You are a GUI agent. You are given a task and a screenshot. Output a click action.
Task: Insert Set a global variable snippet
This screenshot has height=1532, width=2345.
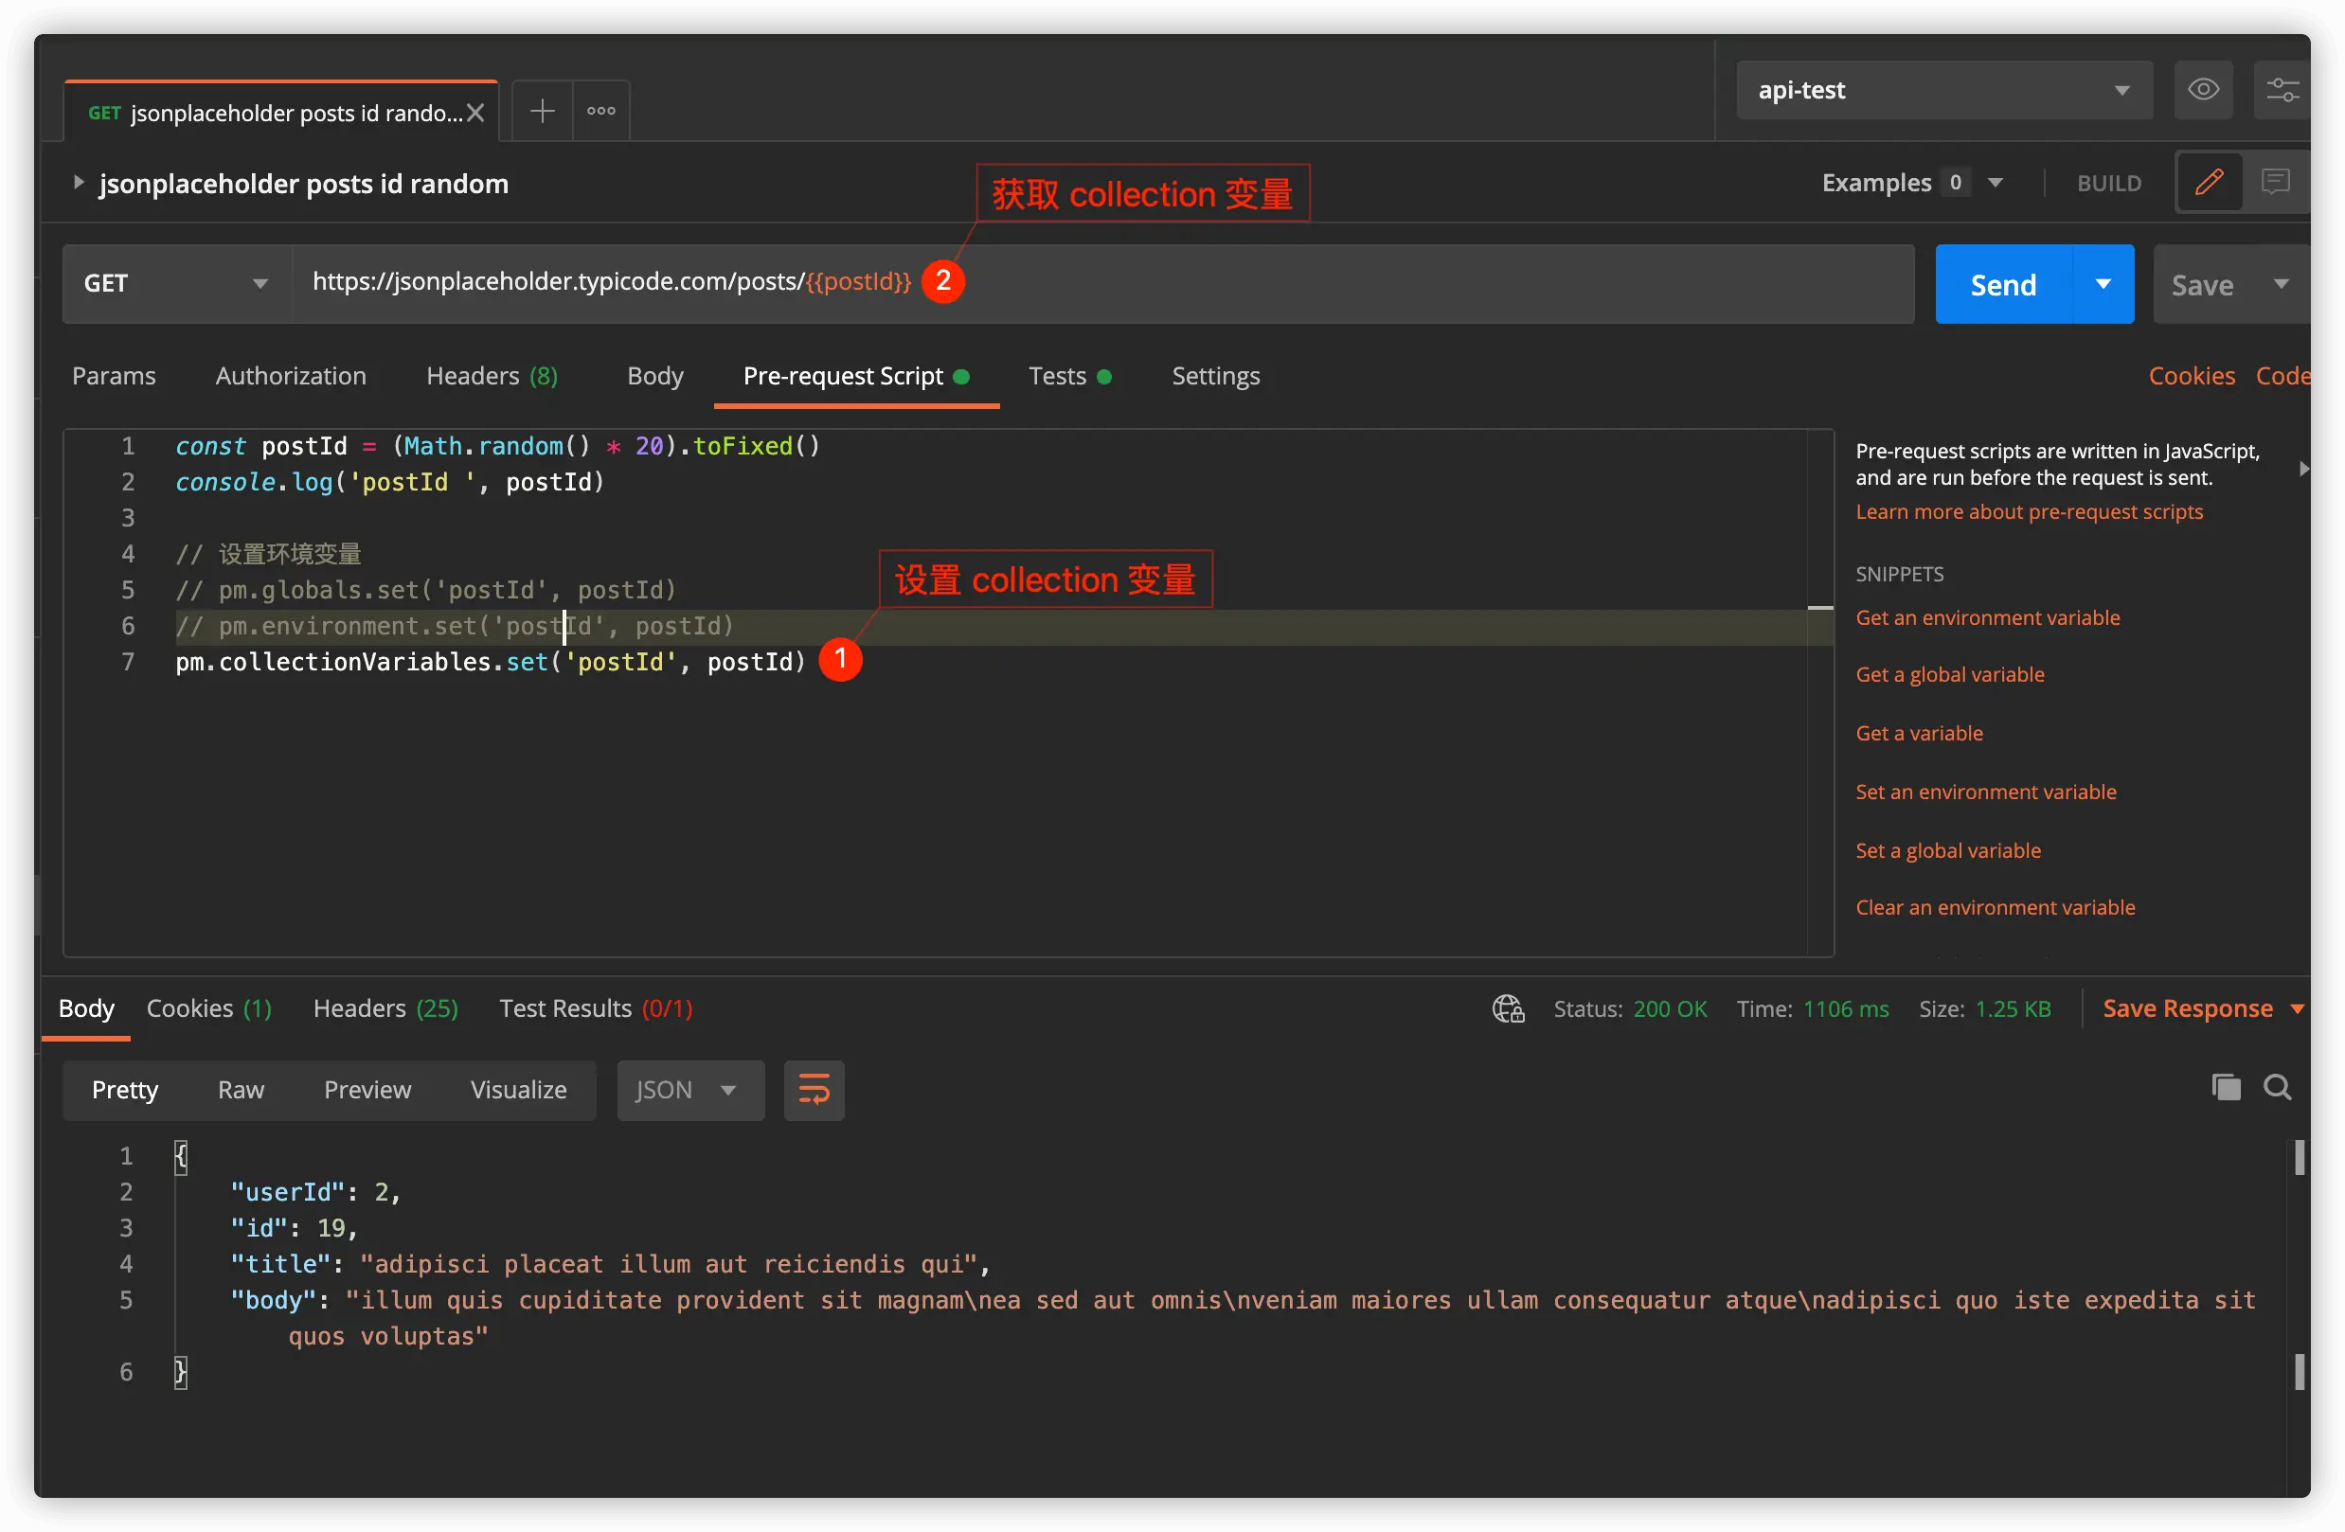coord(1948,850)
